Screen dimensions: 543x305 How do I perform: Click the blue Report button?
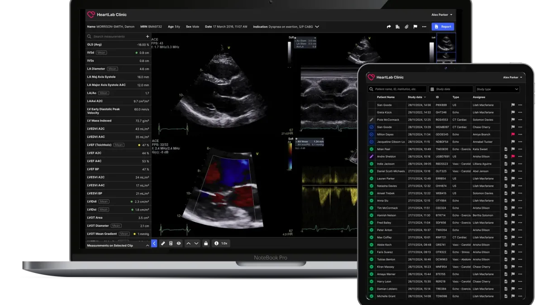[443, 27]
